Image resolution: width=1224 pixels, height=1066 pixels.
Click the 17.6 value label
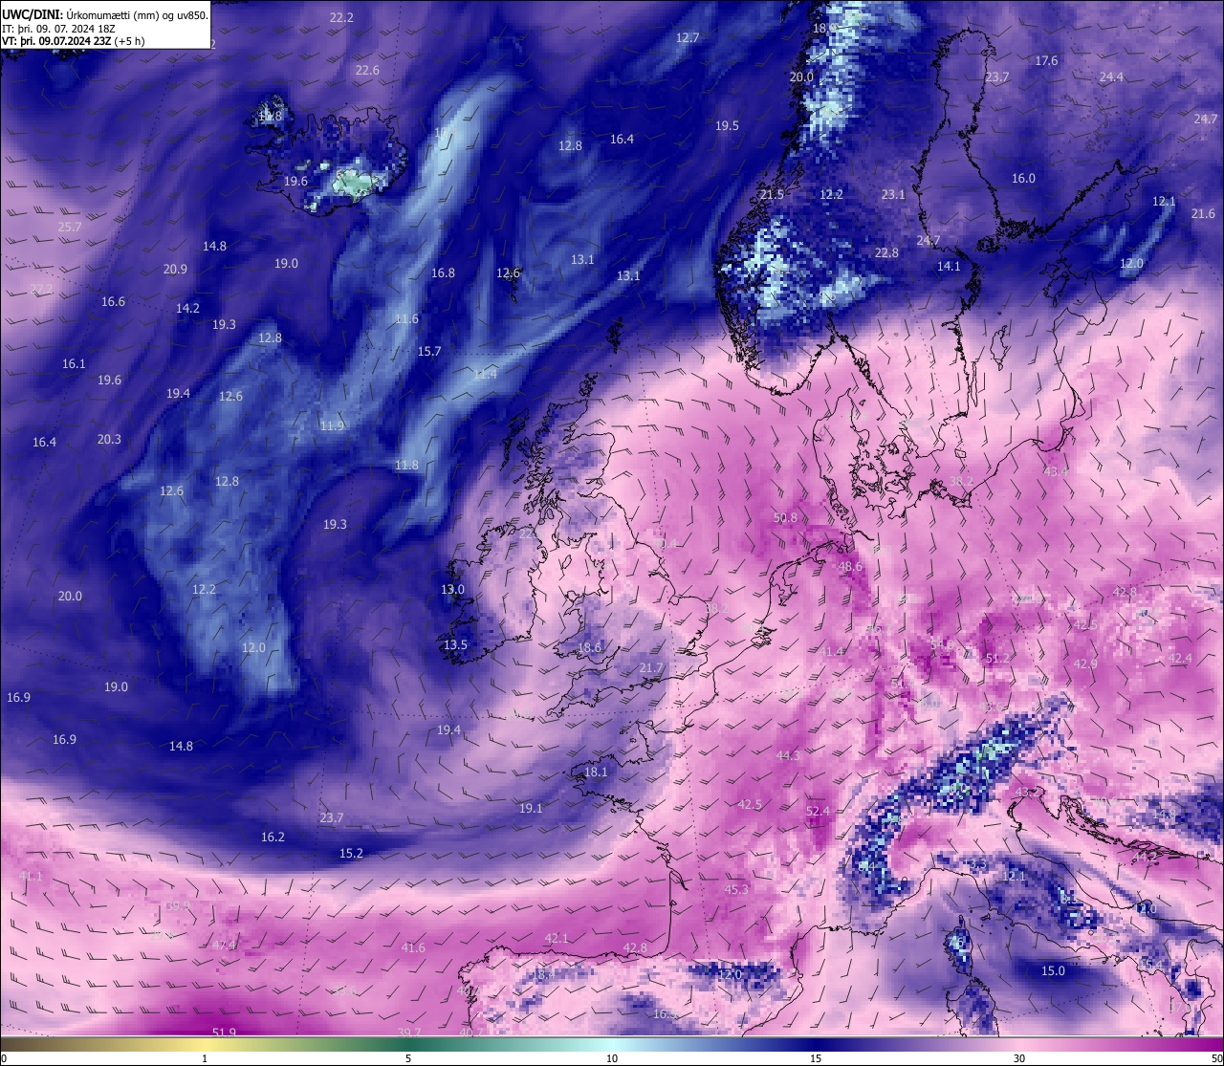(x=1046, y=60)
